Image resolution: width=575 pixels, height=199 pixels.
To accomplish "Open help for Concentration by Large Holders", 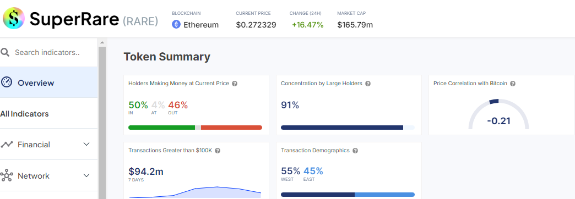I will pos(368,84).
